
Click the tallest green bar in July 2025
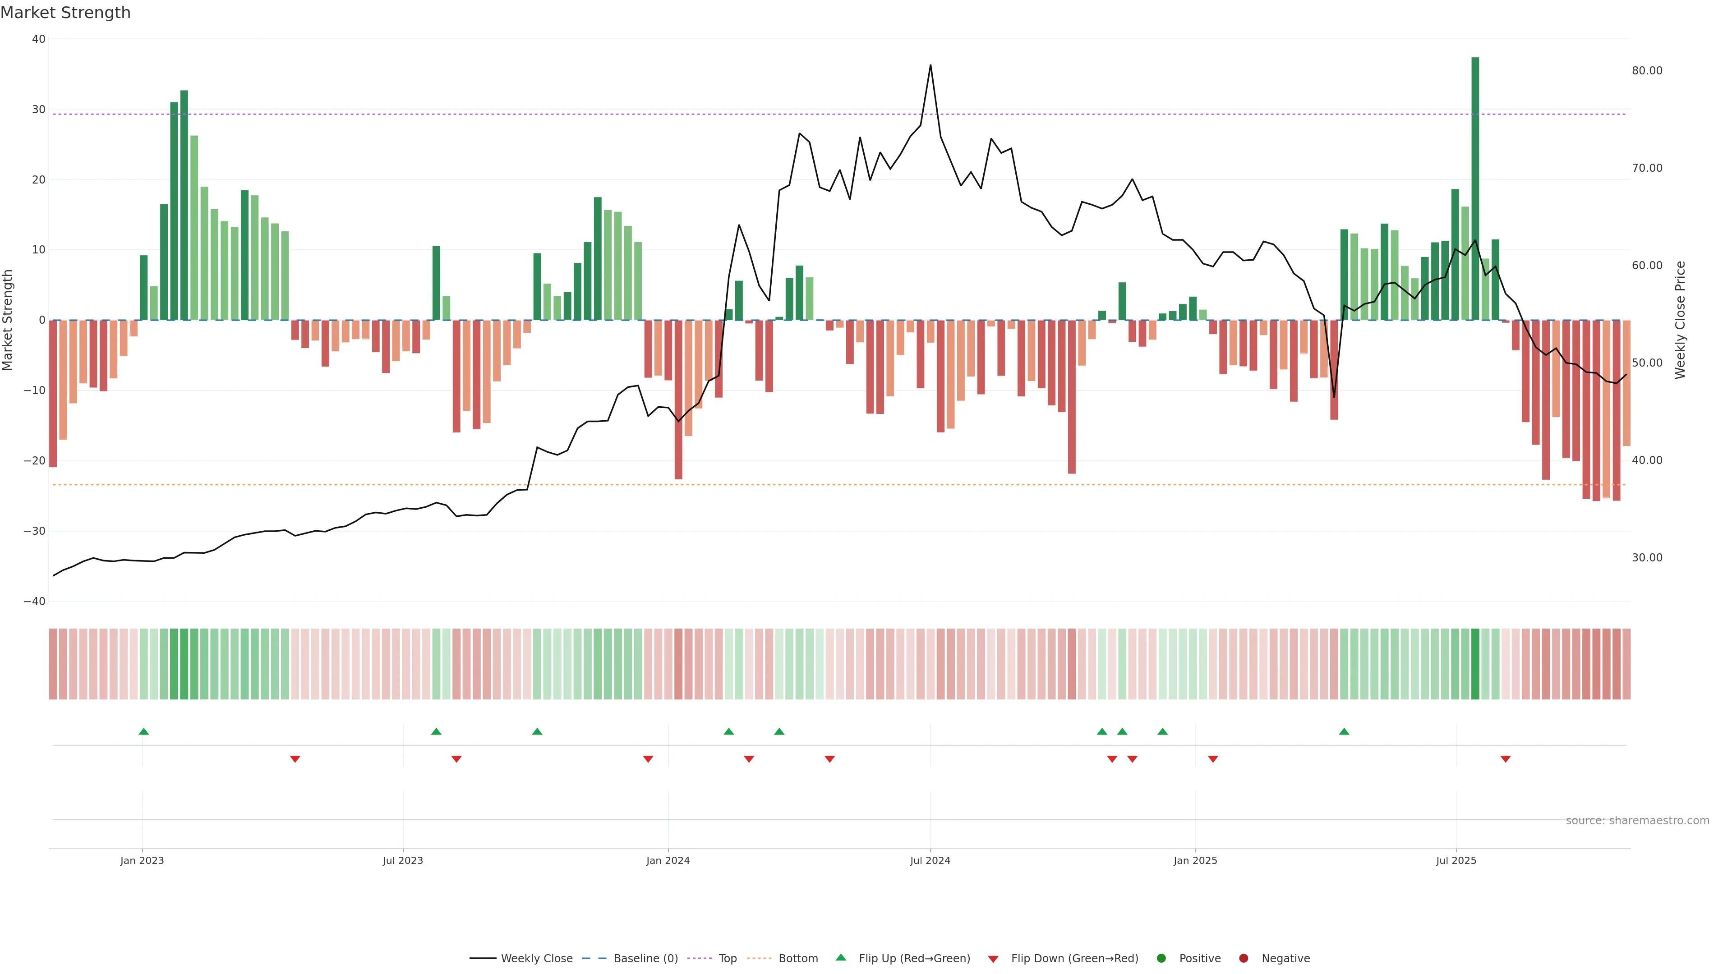pos(1475,188)
